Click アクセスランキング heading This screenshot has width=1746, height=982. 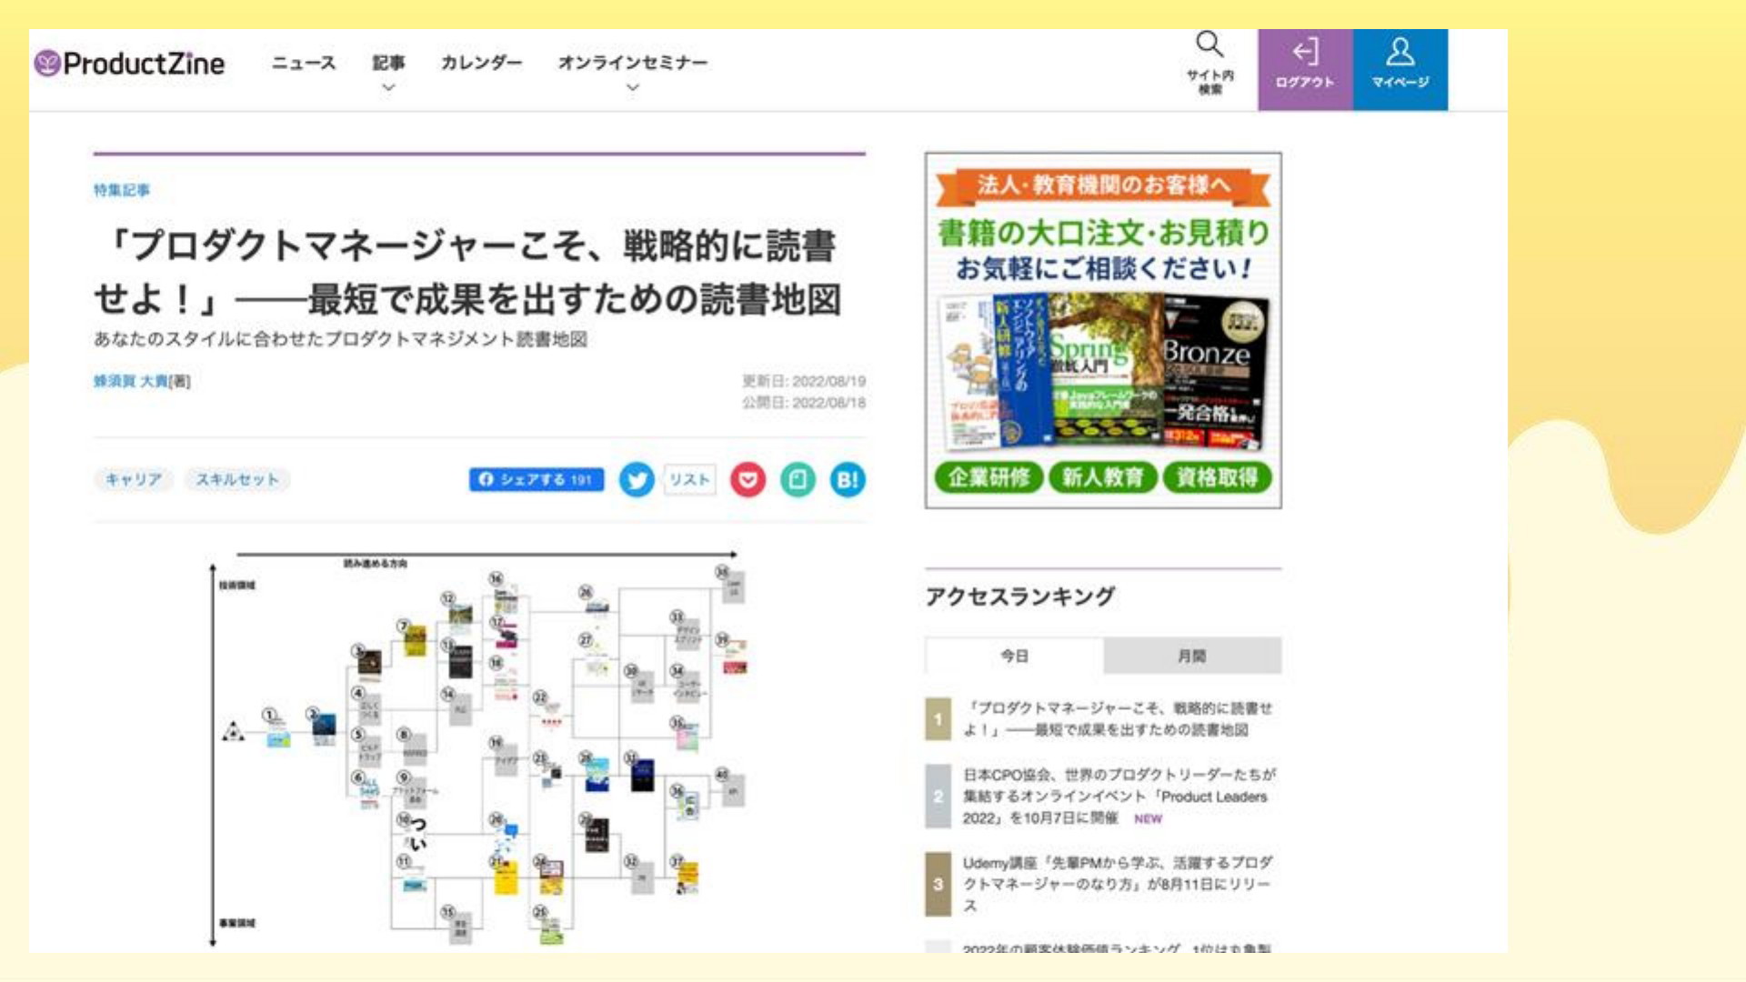pos(1019,596)
